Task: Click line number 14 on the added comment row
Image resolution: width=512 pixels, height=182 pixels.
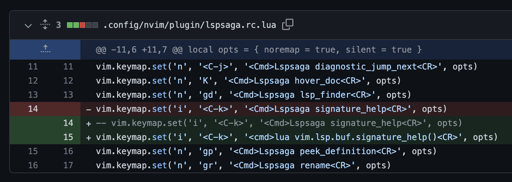Action: point(68,123)
